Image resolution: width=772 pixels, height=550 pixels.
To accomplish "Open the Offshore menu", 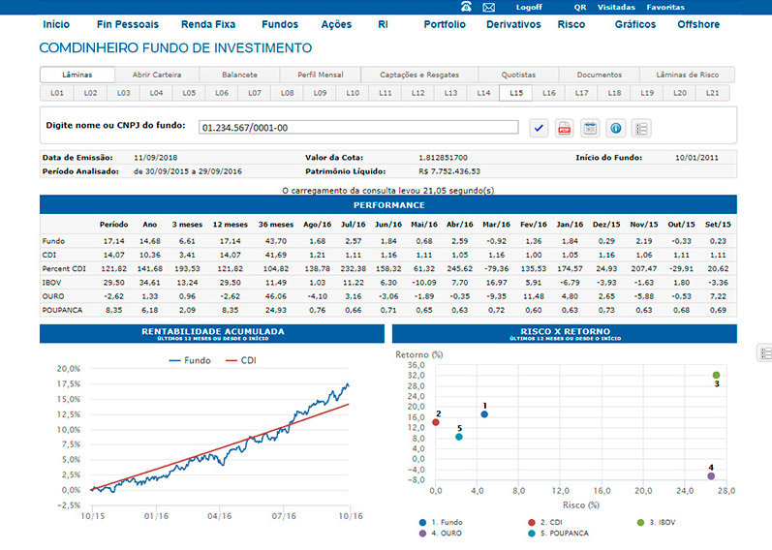I will 698,24.
